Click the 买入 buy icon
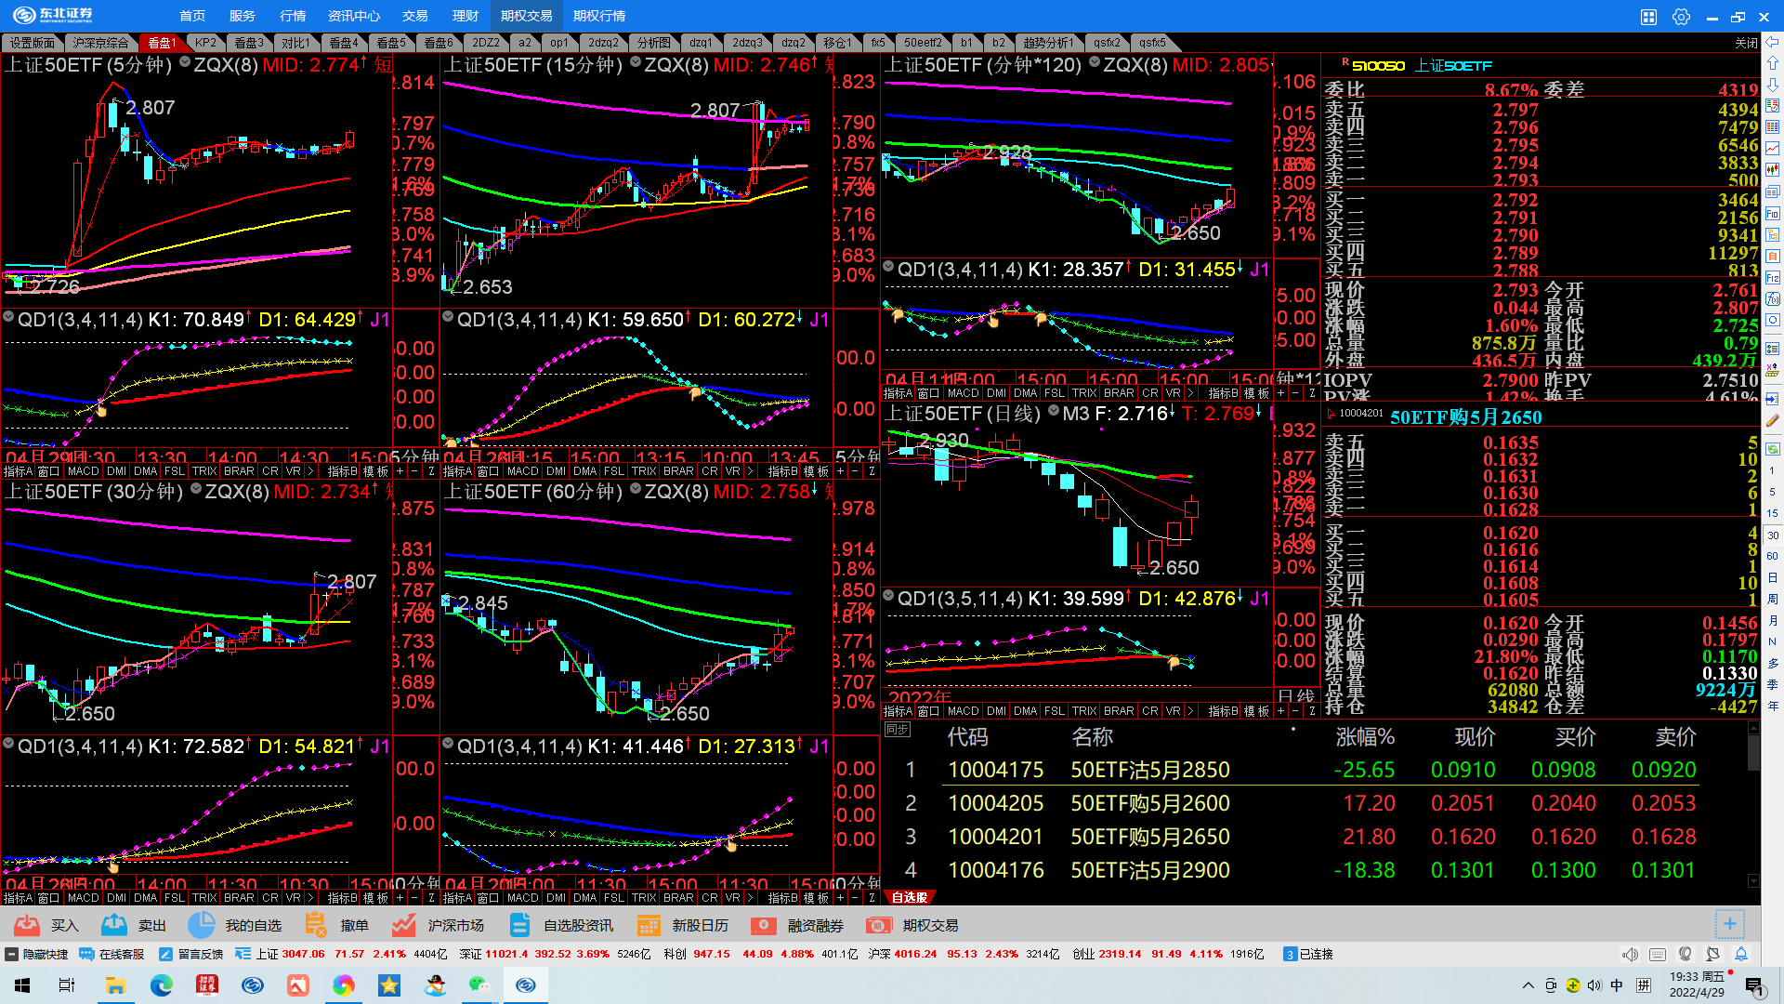 27,925
